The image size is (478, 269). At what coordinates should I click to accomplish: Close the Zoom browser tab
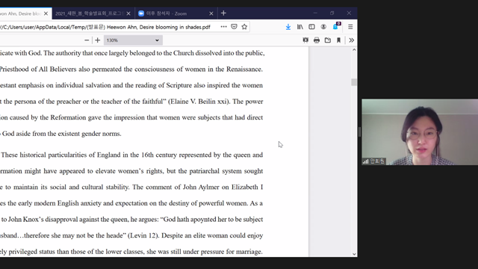pyautogui.click(x=211, y=13)
